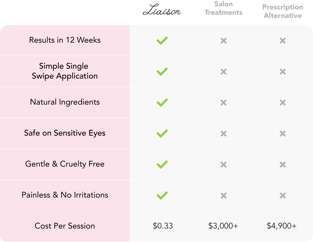Click the Results in 12 Weeks label

click(x=65, y=40)
